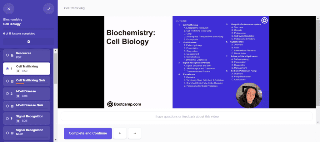The height and width of the screenshot is (142, 320).
Task: Click the main page scrollbar up arrow
Action: click(x=318, y=18)
